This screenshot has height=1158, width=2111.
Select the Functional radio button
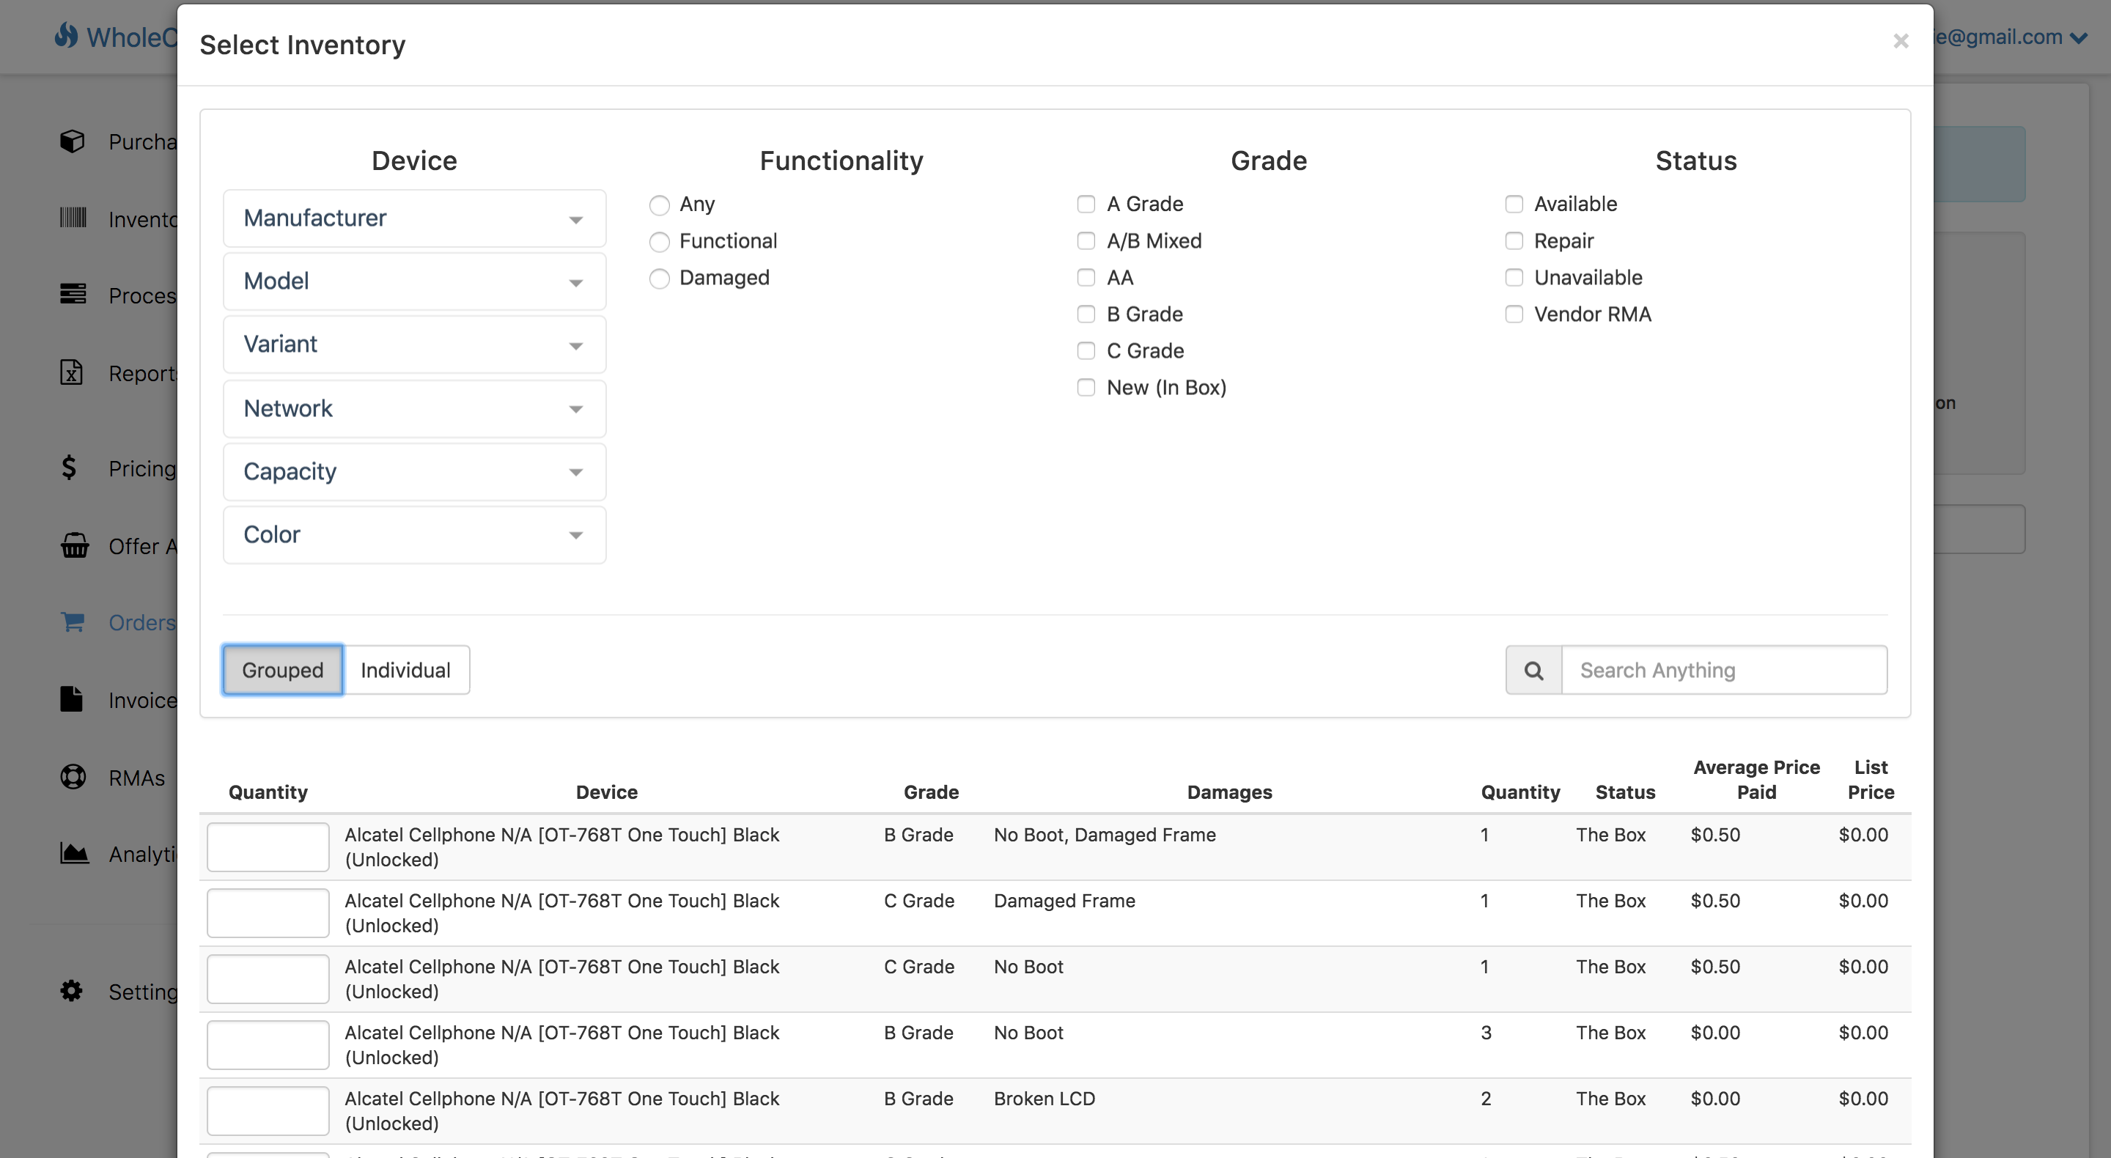(x=659, y=242)
